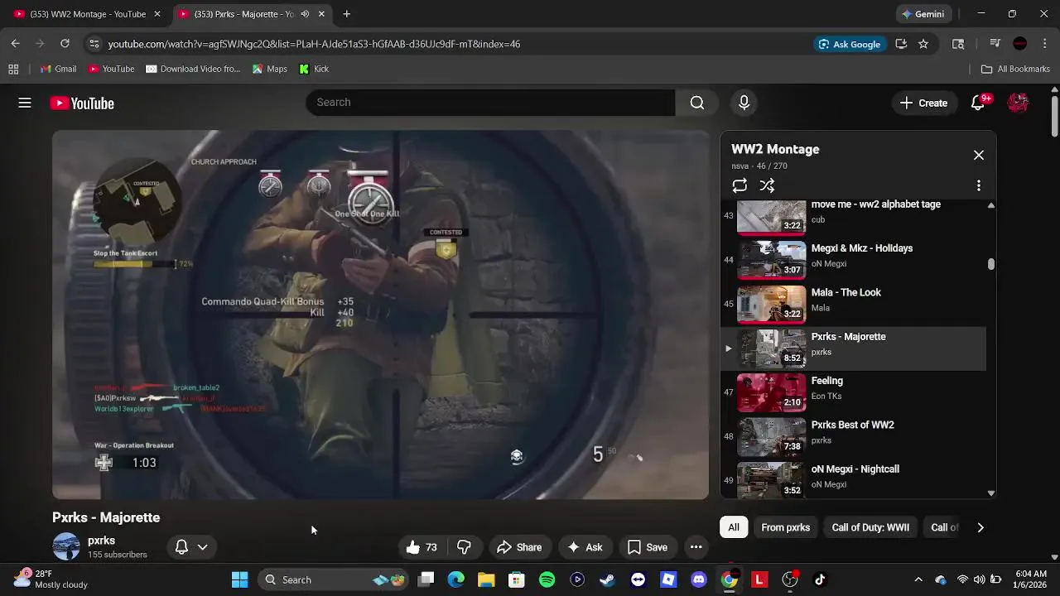Mute the playing tab speaker icon
The width and height of the screenshot is (1060, 596).
click(305, 14)
